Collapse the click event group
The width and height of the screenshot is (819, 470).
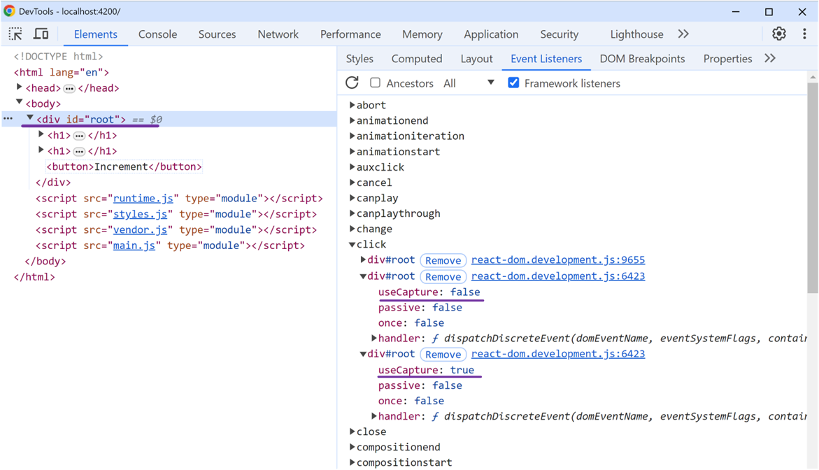click(x=352, y=244)
